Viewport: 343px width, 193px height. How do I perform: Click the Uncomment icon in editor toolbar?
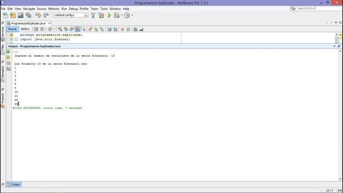tap(141, 29)
